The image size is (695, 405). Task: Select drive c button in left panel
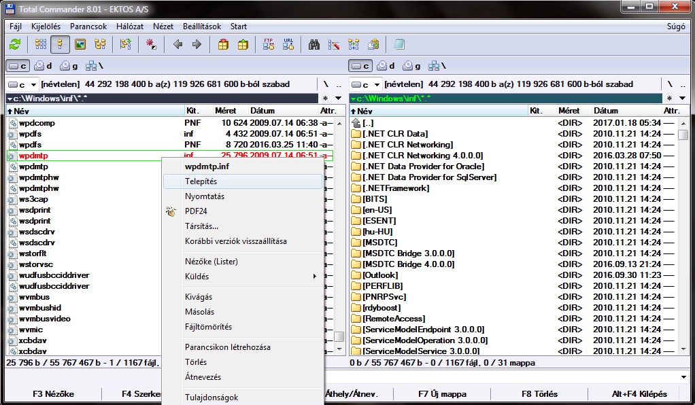18,66
